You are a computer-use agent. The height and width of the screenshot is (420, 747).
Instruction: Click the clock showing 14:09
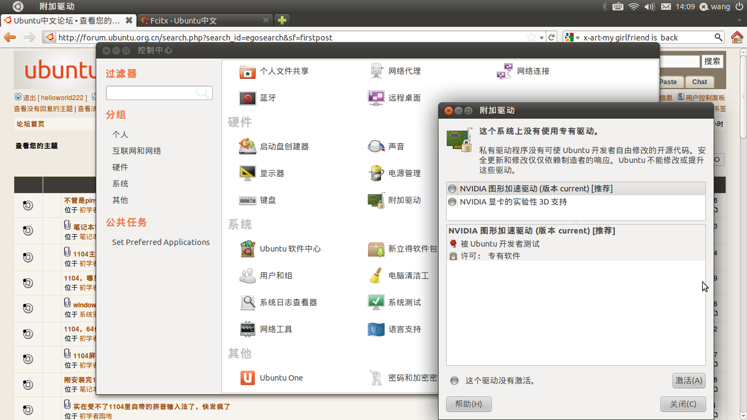tap(685, 7)
